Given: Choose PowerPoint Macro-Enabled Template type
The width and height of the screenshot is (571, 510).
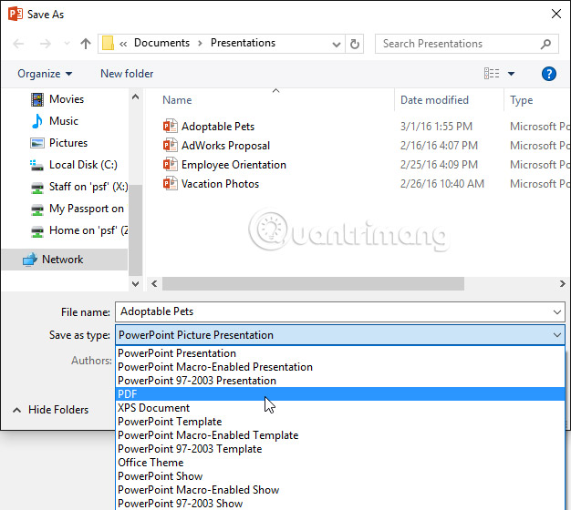Looking at the screenshot, I should point(340,435).
